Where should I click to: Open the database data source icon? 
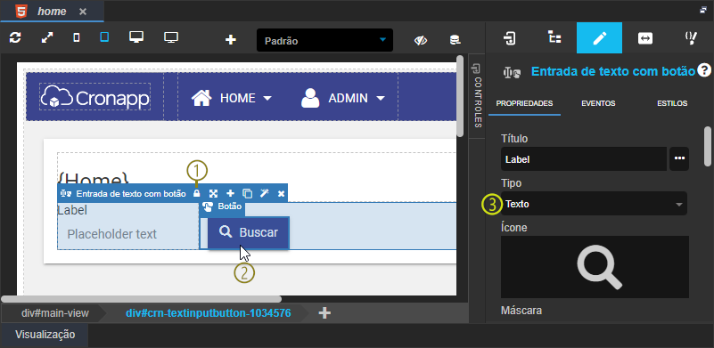pyautogui.click(x=455, y=40)
